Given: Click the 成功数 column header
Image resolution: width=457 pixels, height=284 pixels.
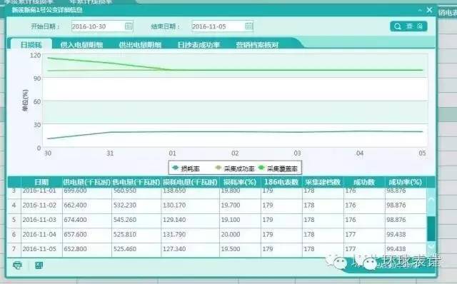Looking at the screenshot, I should pyautogui.click(x=364, y=183).
